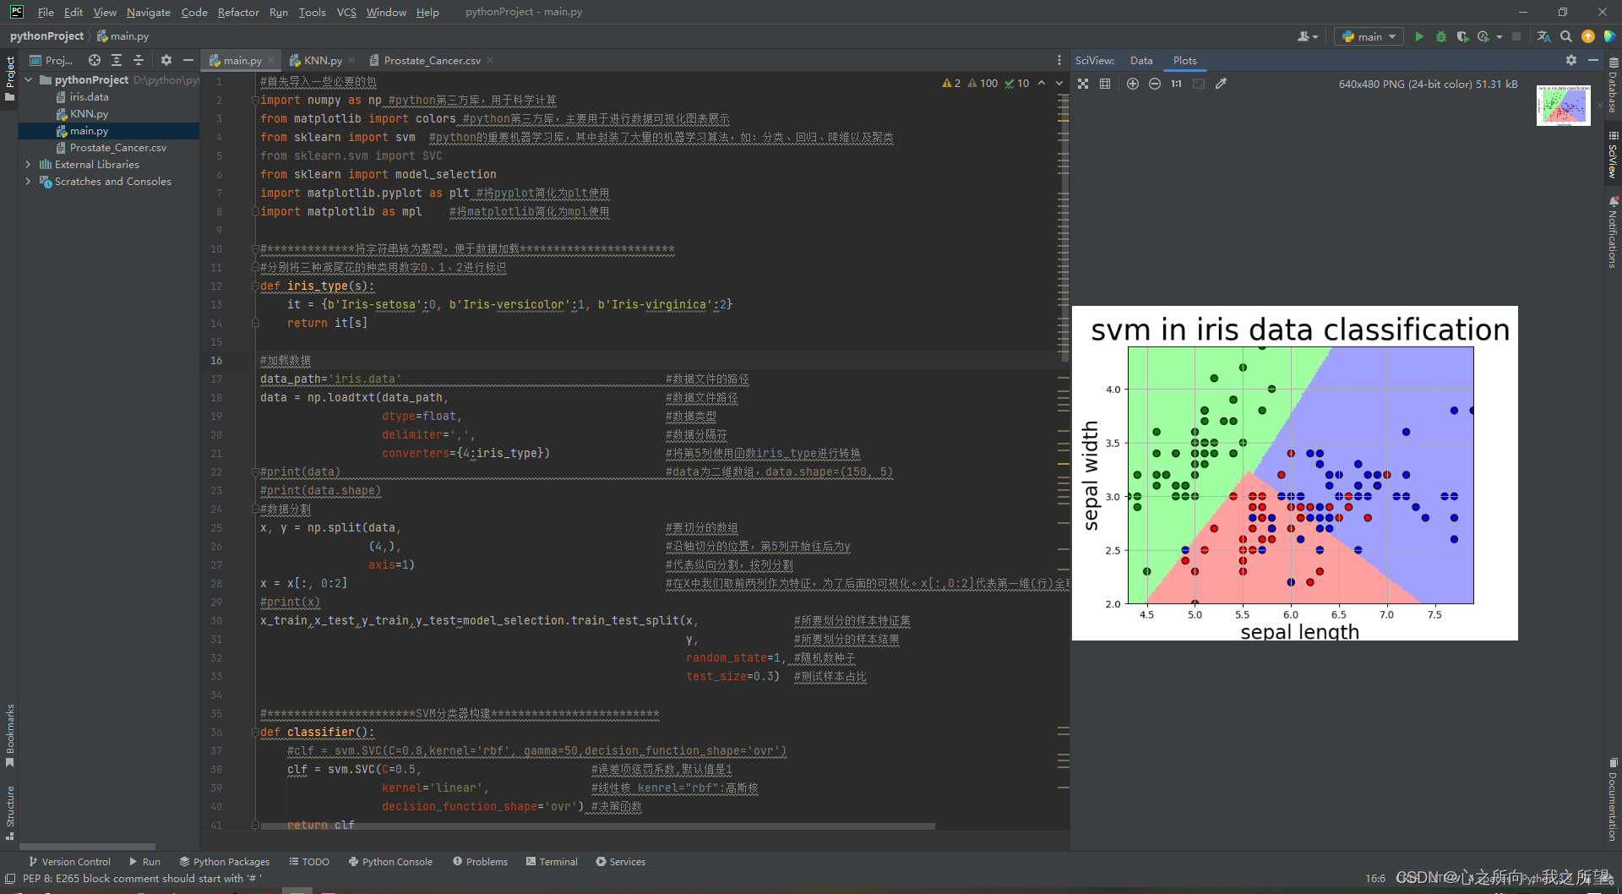Click pythonProject breadcrumb in navigation bar
This screenshot has height=894, width=1622.
point(46,36)
